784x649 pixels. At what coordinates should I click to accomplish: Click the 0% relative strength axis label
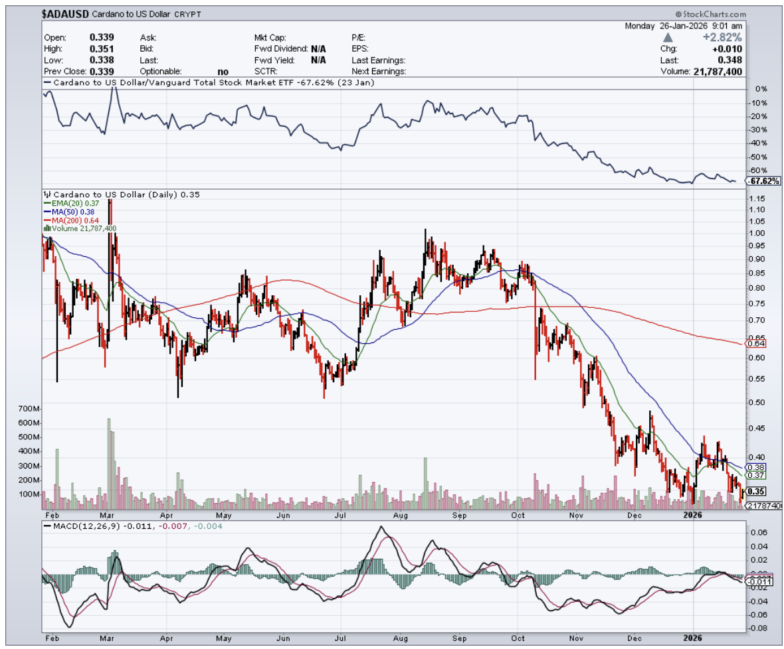[761, 89]
